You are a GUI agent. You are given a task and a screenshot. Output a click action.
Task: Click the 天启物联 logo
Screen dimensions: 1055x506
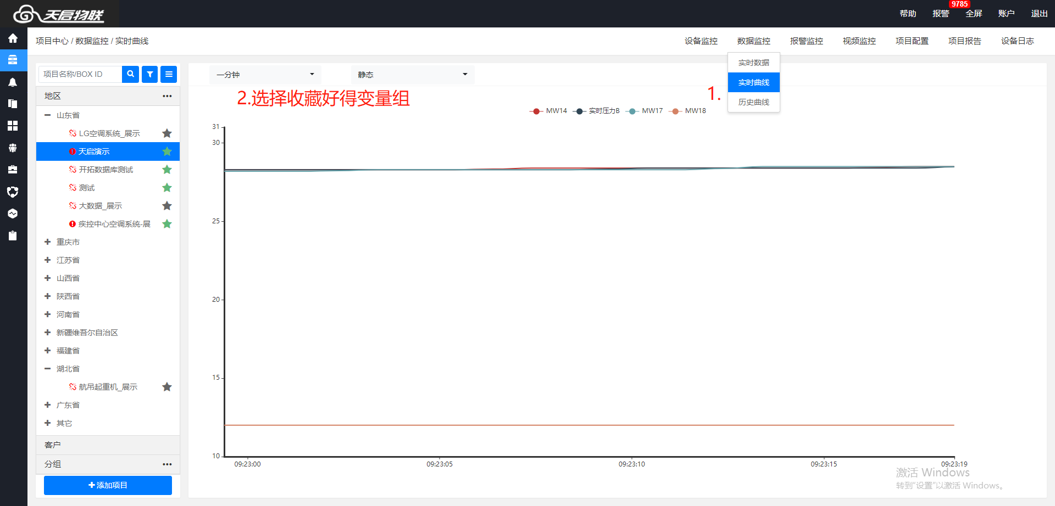coord(59,14)
